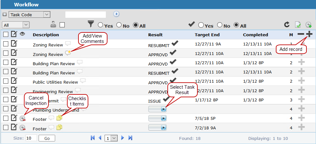
Task: Cancel inspection on Footer 7/2/18 row
Action: (x=23, y=127)
